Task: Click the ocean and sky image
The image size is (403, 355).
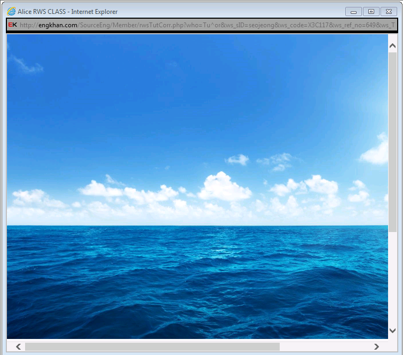Action: pyautogui.click(x=197, y=187)
